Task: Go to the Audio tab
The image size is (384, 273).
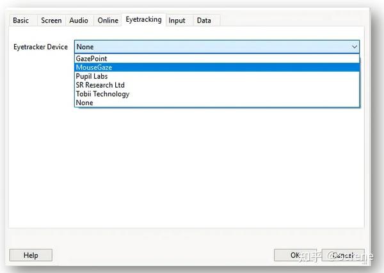Action: click(79, 20)
